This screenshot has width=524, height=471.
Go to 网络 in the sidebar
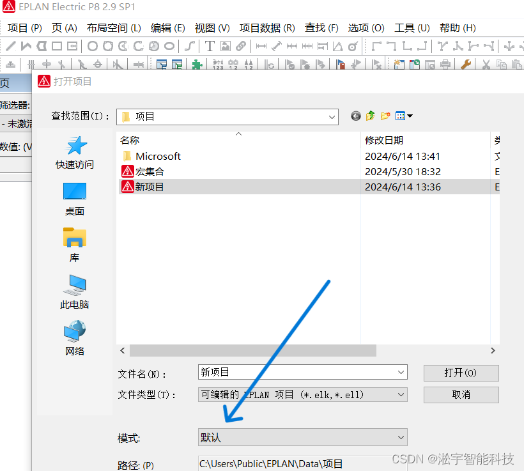pos(75,338)
